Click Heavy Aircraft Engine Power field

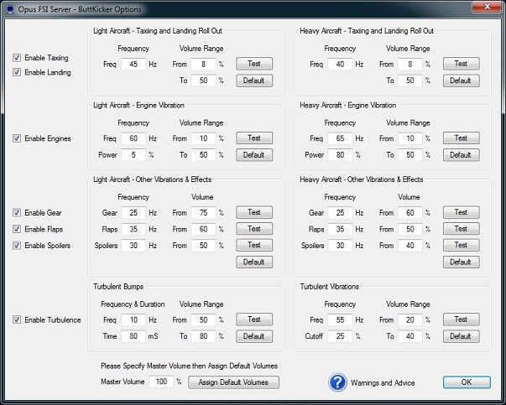point(340,155)
